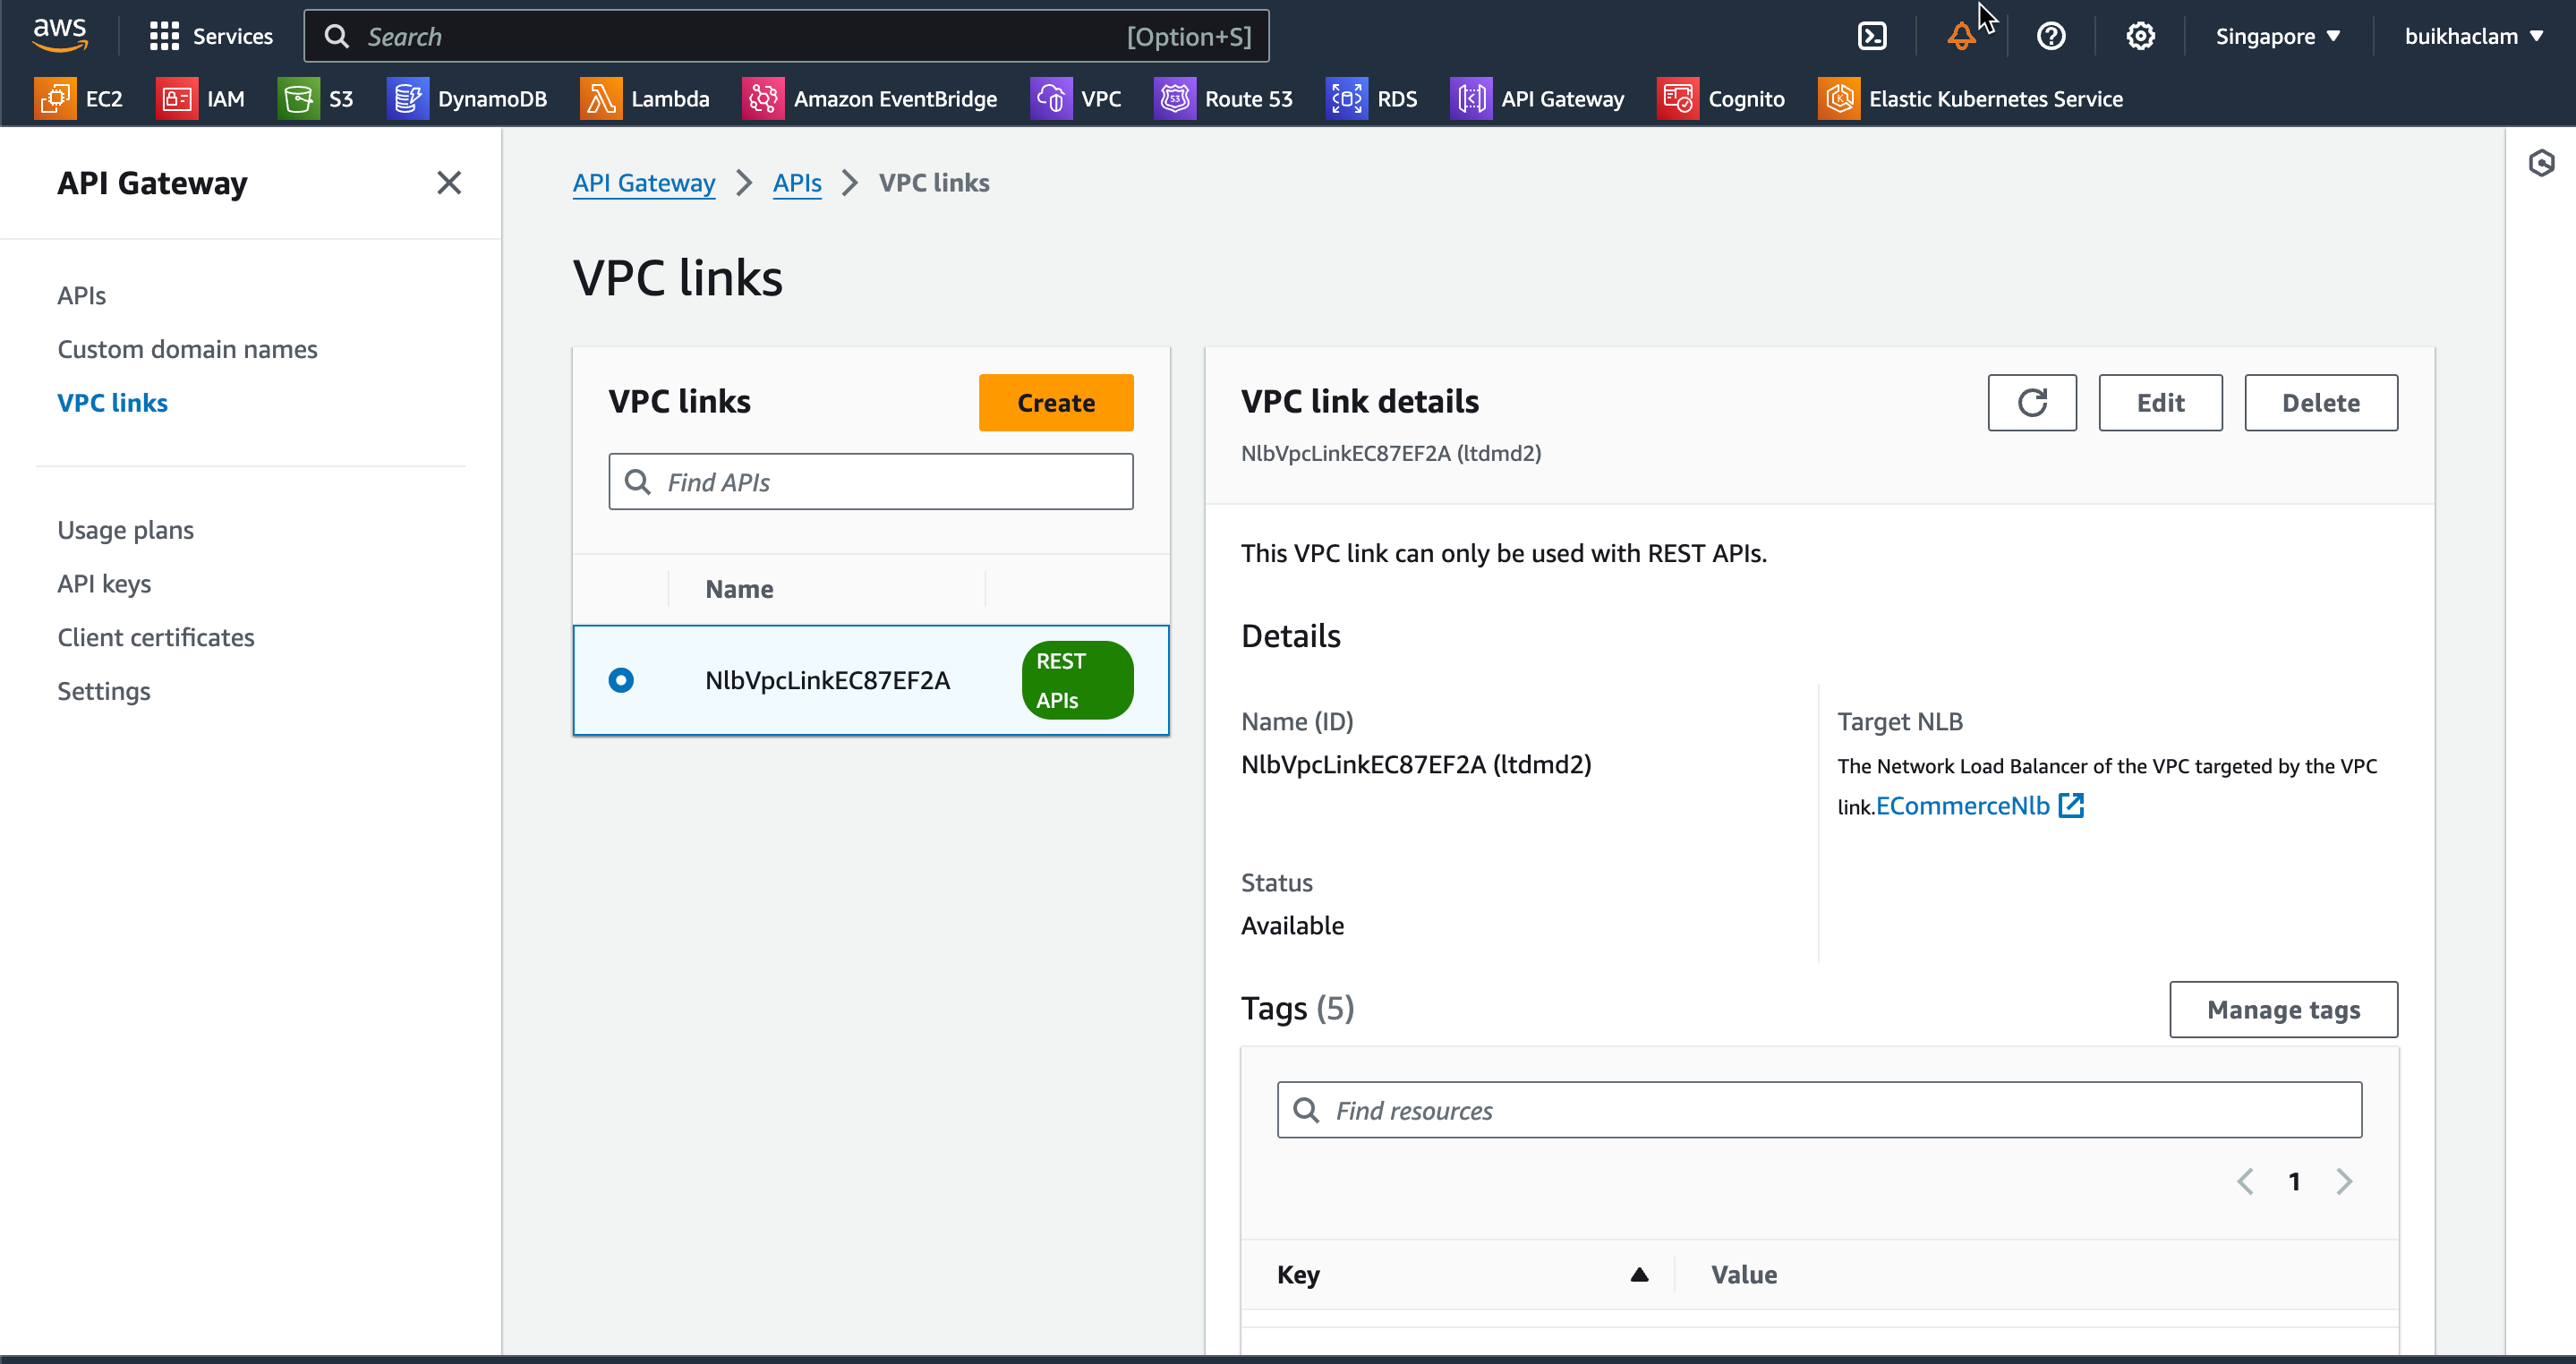Click the Edit button

click(x=2160, y=402)
